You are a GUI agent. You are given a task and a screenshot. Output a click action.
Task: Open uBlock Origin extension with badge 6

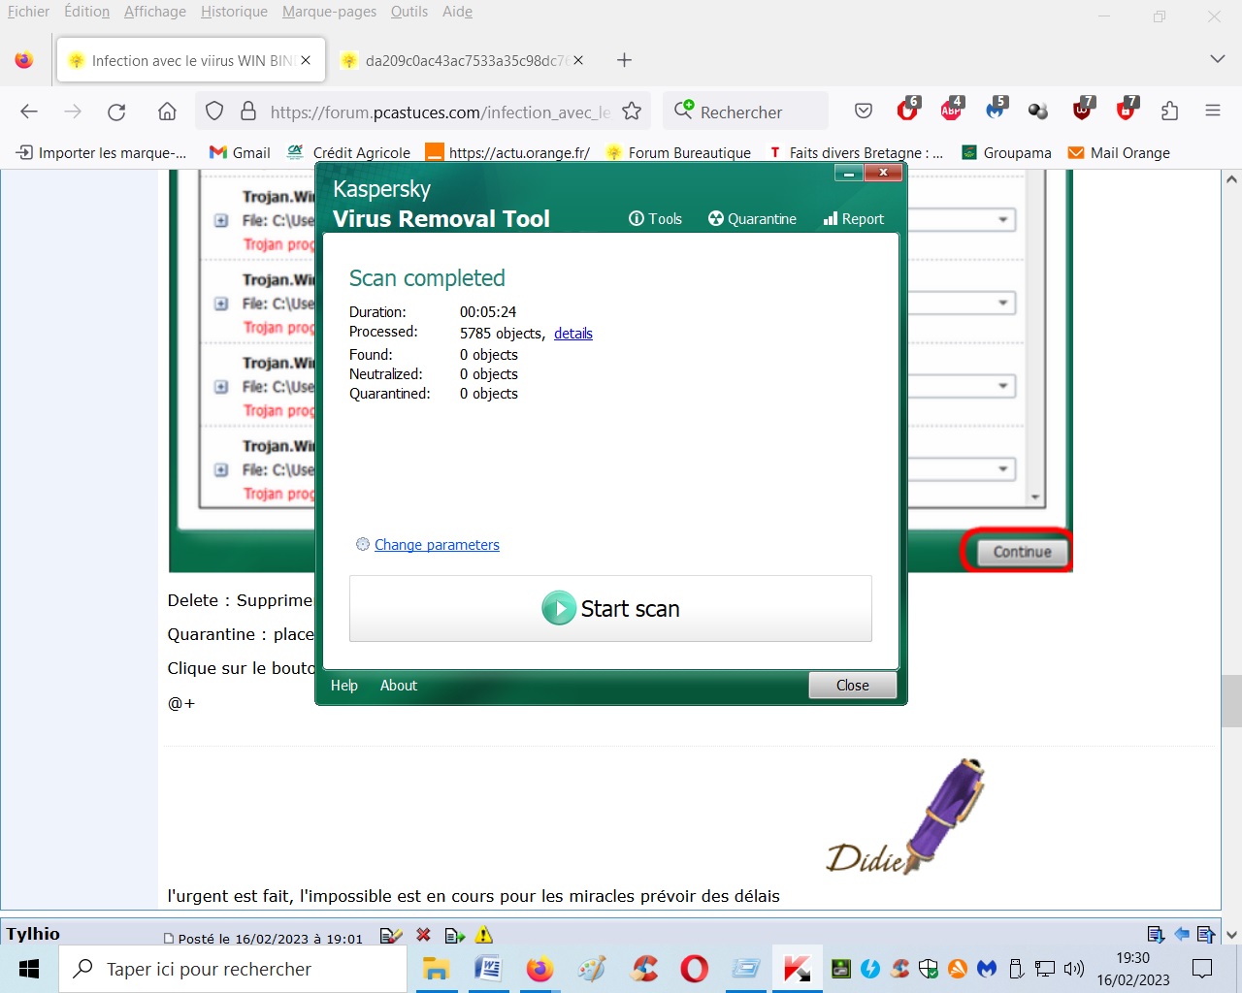907,110
